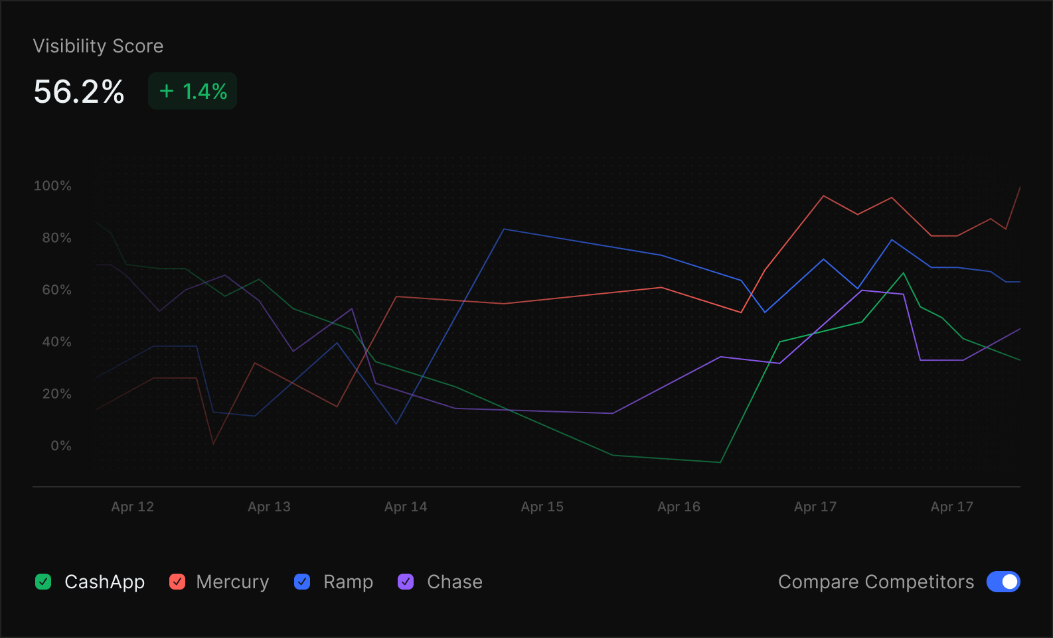Click the Compare Competitors text label
Screen dimensions: 1053x638
876,582
